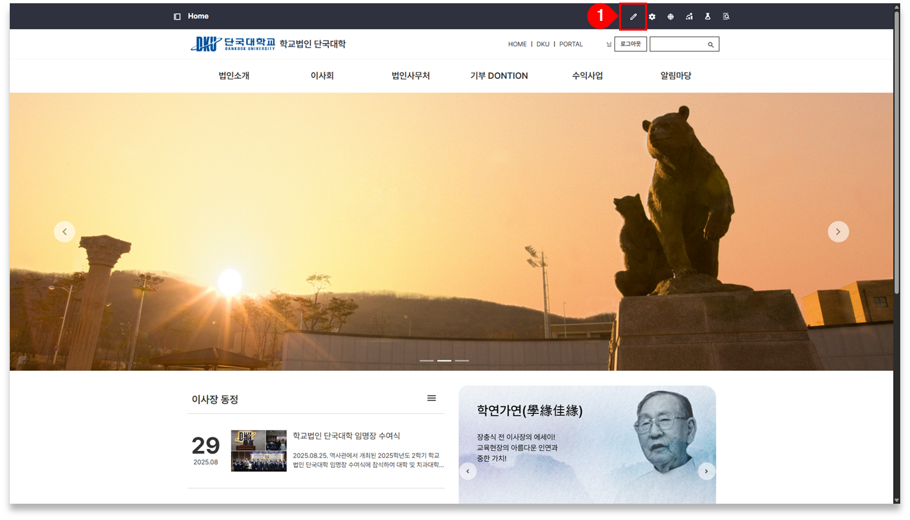910x520 pixels.
Task: Select the third slide indicator dash
Action: click(x=462, y=360)
